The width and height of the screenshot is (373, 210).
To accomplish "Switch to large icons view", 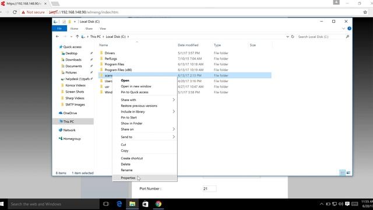I will 349,173.
